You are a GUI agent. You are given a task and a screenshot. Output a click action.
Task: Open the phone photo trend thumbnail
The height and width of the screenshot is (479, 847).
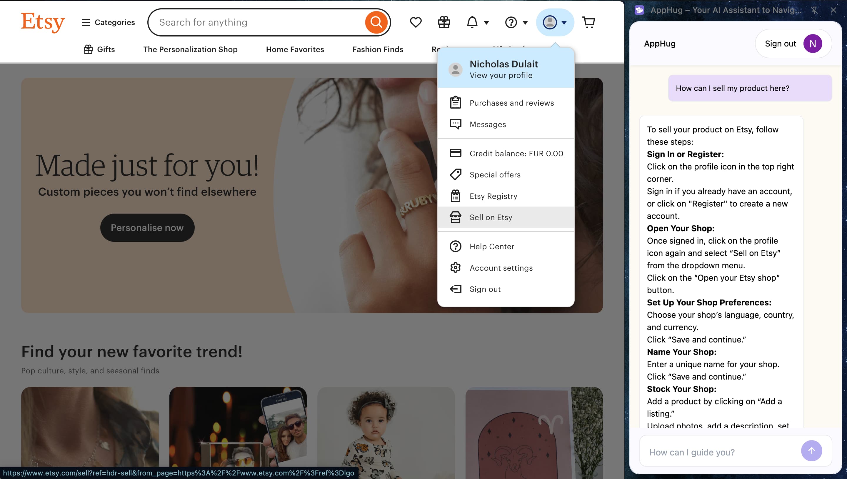coord(238,433)
